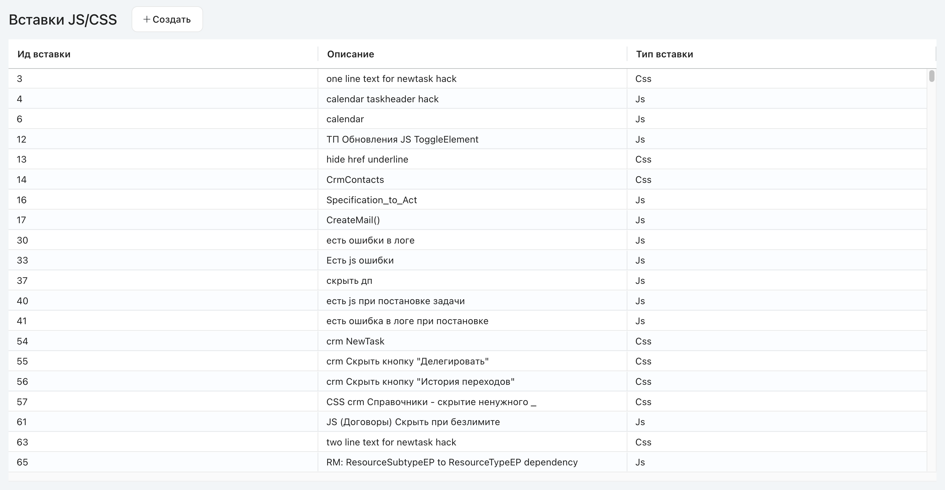Click the Js type for 'calendar taskheader hack'
This screenshot has height=490, width=945.
pos(640,99)
